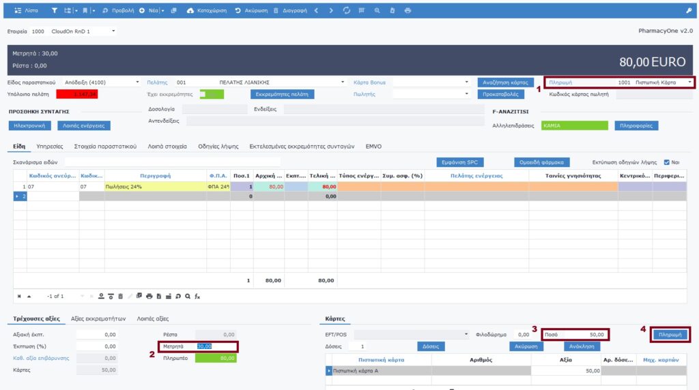Switch to the Υπηρεσίες tab
The image size is (699, 390).
coord(50,146)
